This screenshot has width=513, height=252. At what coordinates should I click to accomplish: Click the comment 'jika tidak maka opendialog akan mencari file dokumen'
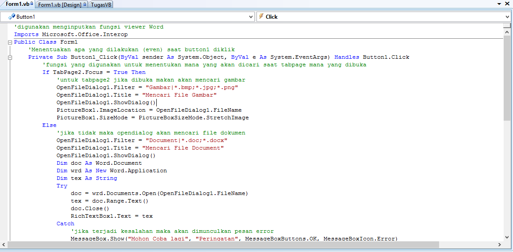click(151, 133)
